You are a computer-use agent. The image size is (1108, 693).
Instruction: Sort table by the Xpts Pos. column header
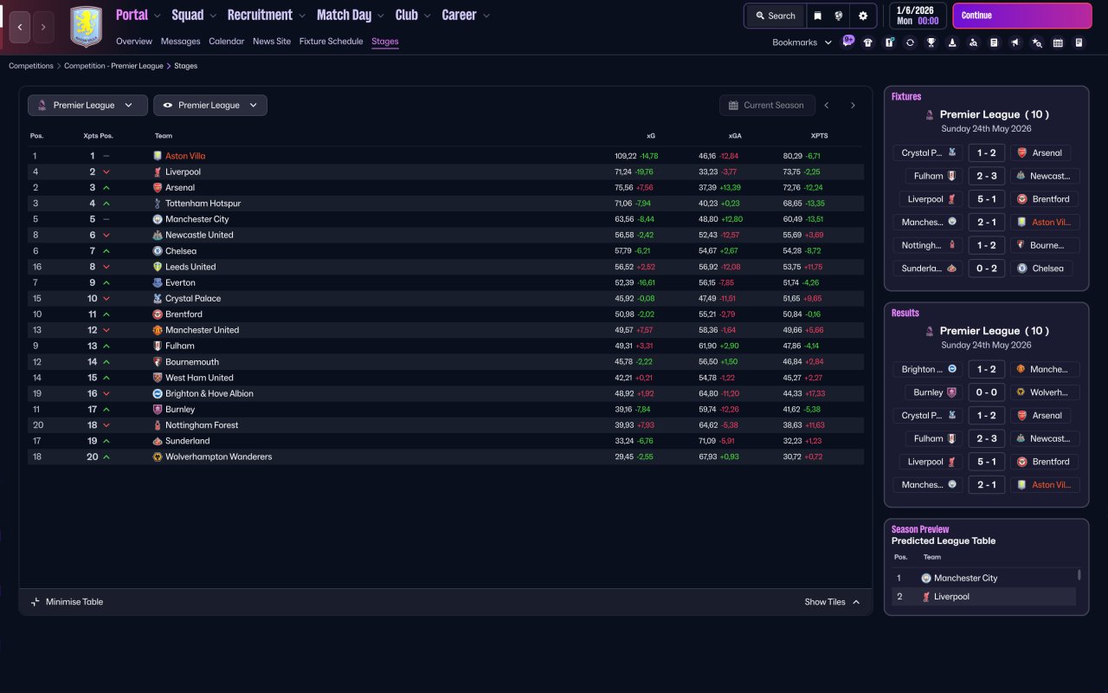(98, 136)
